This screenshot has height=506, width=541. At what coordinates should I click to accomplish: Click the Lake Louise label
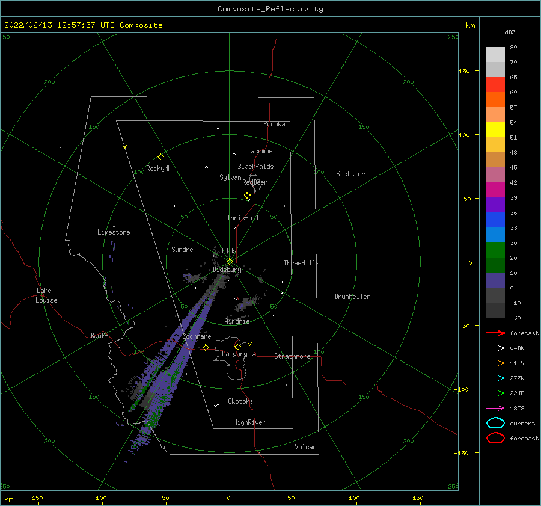point(46,295)
